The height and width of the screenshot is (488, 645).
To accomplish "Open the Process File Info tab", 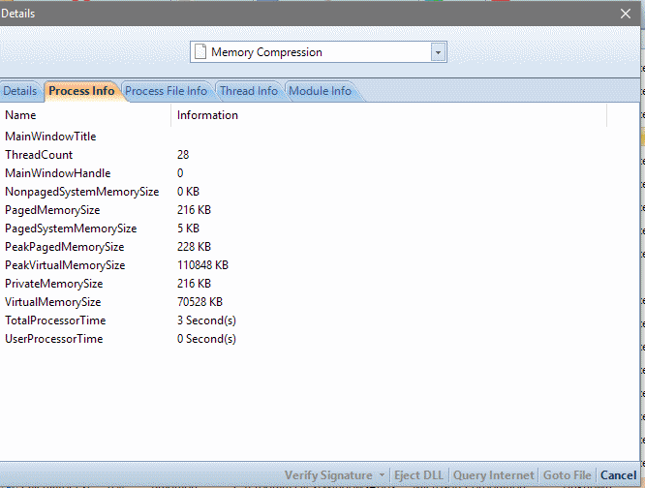I will (x=166, y=91).
